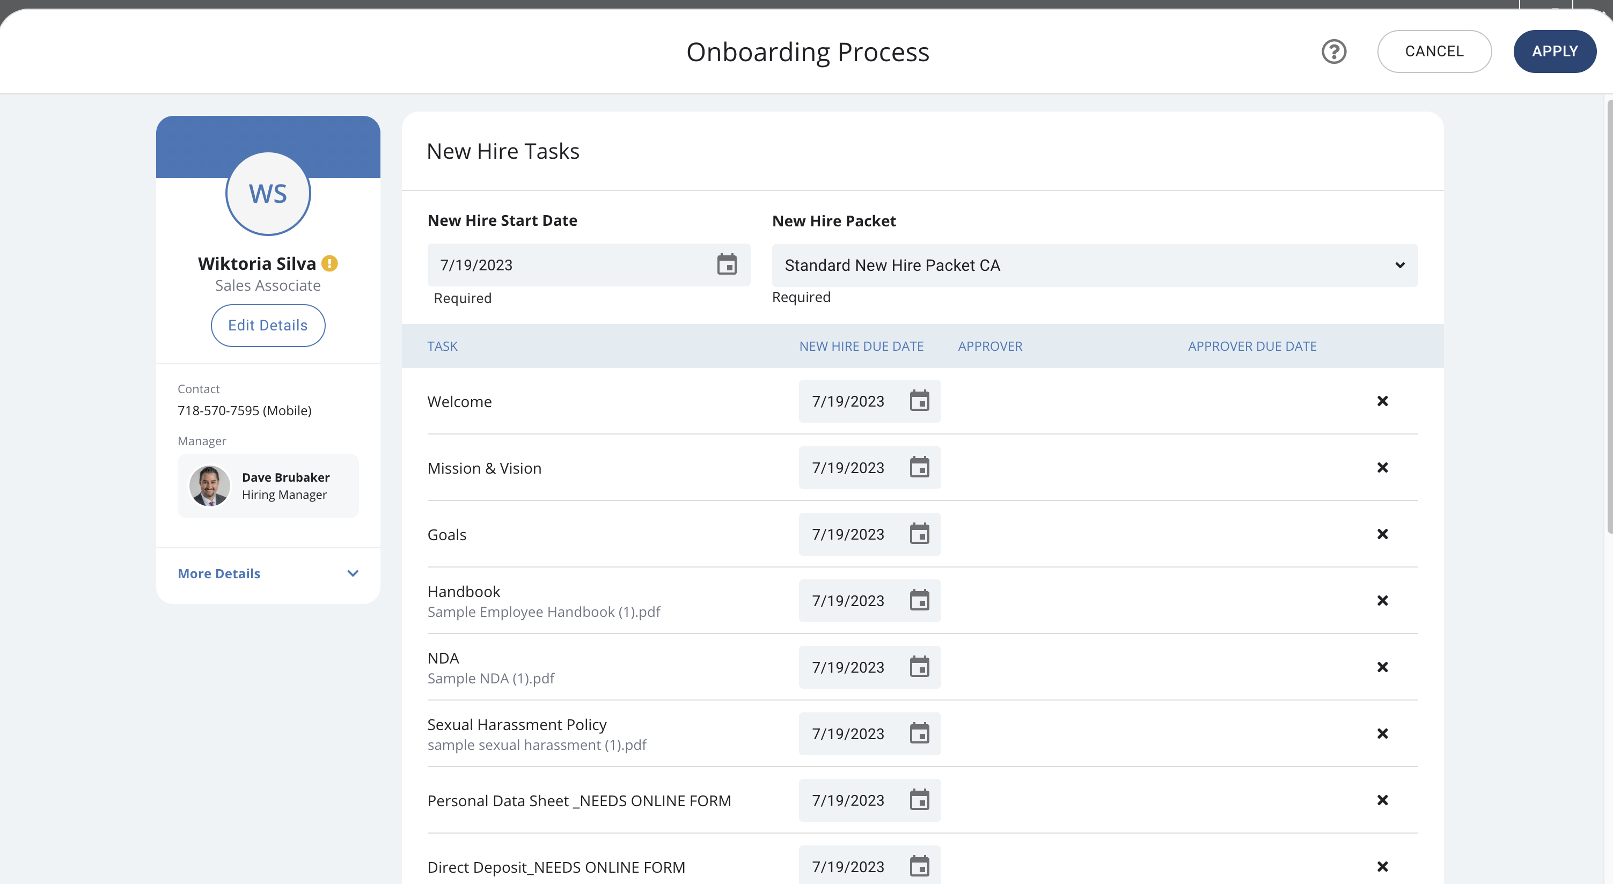The width and height of the screenshot is (1613, 884).
Task: Open calendar icon for Goals task
Action: click(919, 534)
